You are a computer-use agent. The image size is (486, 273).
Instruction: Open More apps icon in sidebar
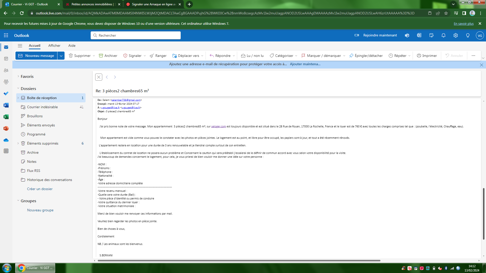point(6,151)
